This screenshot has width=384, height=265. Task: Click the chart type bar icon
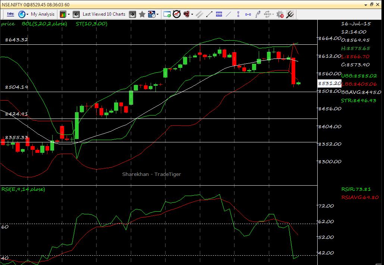tap(63, 14)
